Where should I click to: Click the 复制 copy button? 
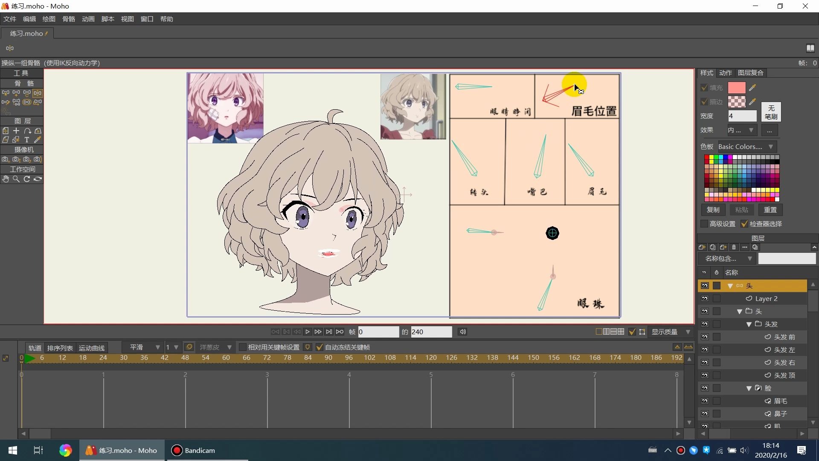pyautogui.click(x=713, y=210)
